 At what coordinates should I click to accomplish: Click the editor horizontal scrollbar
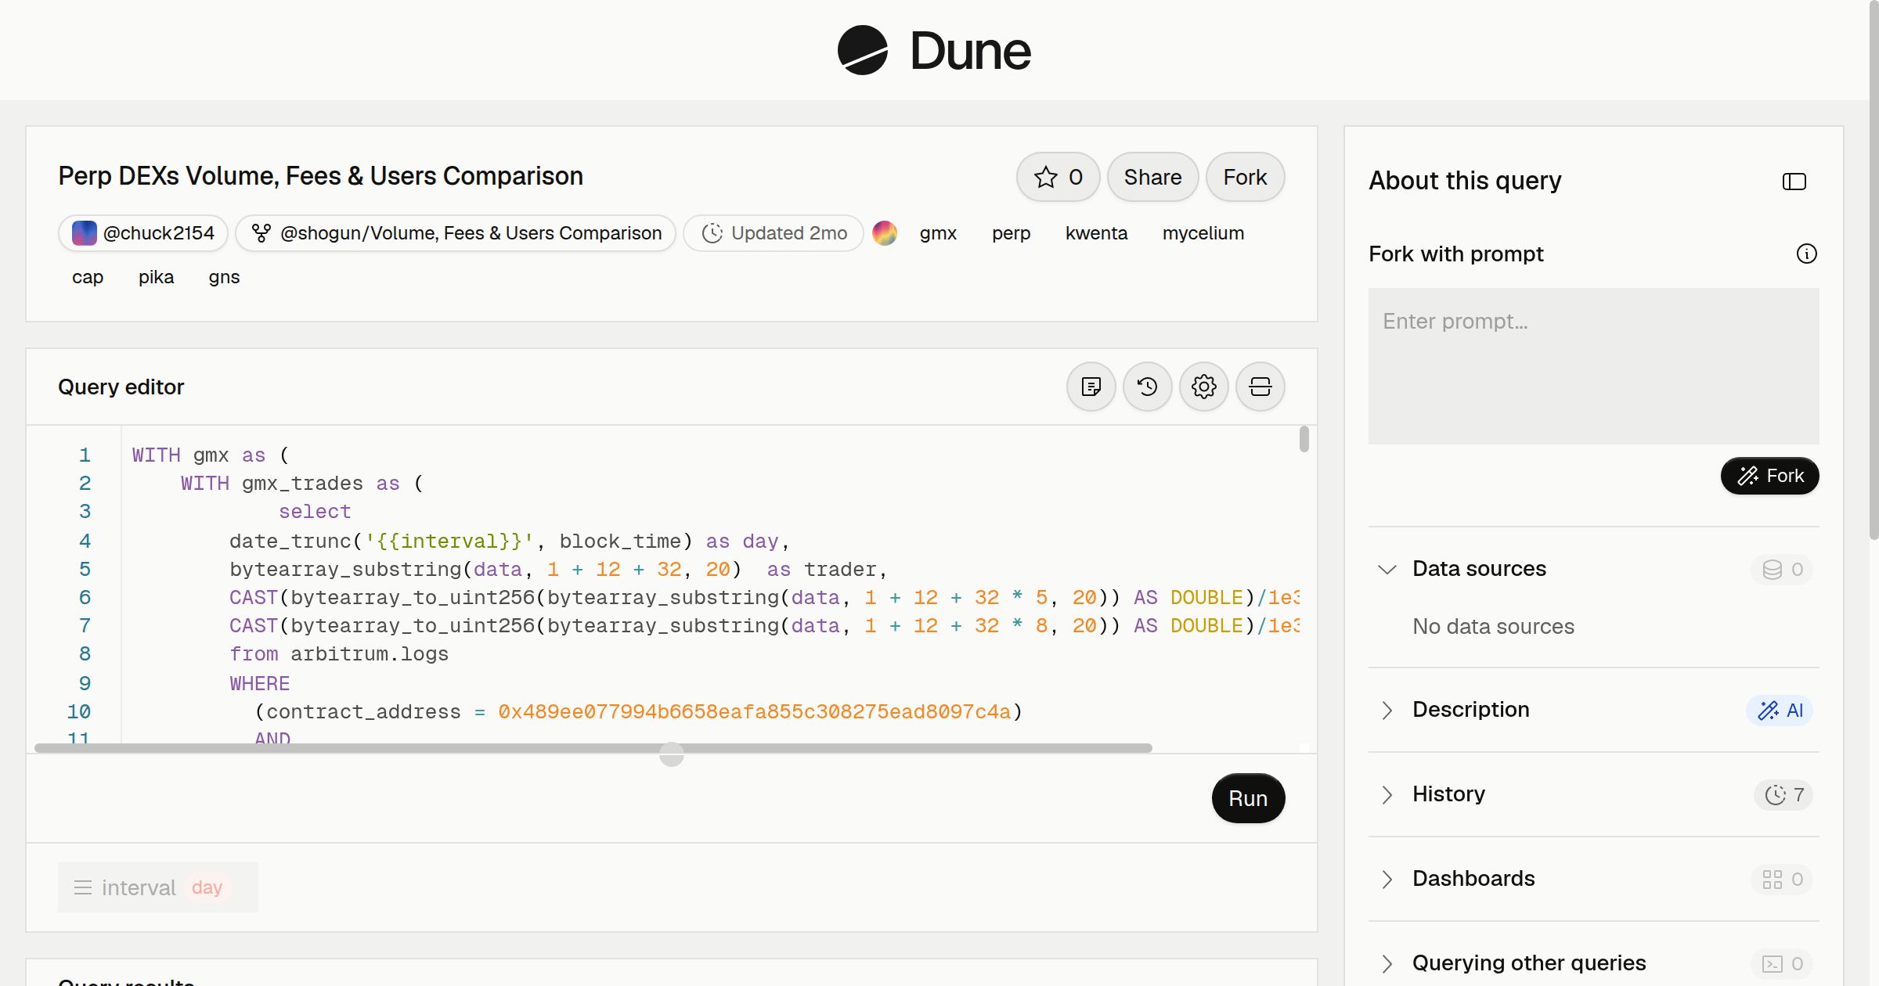click(593, 748)
